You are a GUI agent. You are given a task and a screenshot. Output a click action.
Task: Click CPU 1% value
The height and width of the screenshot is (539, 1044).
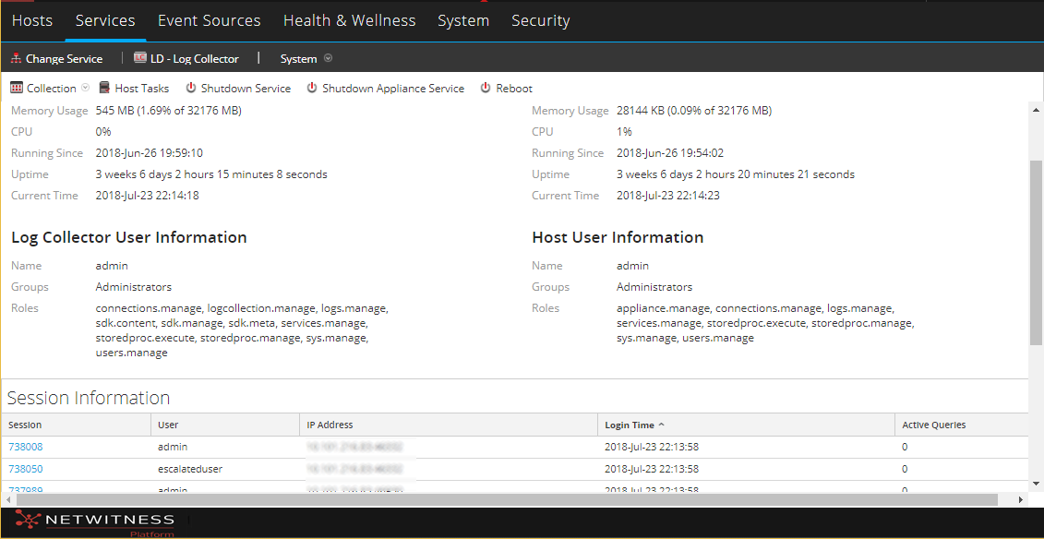click(625, 132)
